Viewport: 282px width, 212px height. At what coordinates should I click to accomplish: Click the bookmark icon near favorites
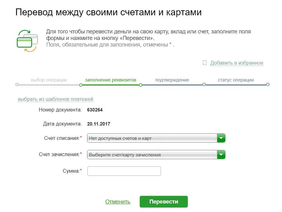coord(205,63)
